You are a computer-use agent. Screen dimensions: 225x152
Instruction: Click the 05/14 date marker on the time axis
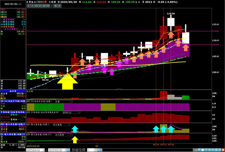[x=156, y=144]
